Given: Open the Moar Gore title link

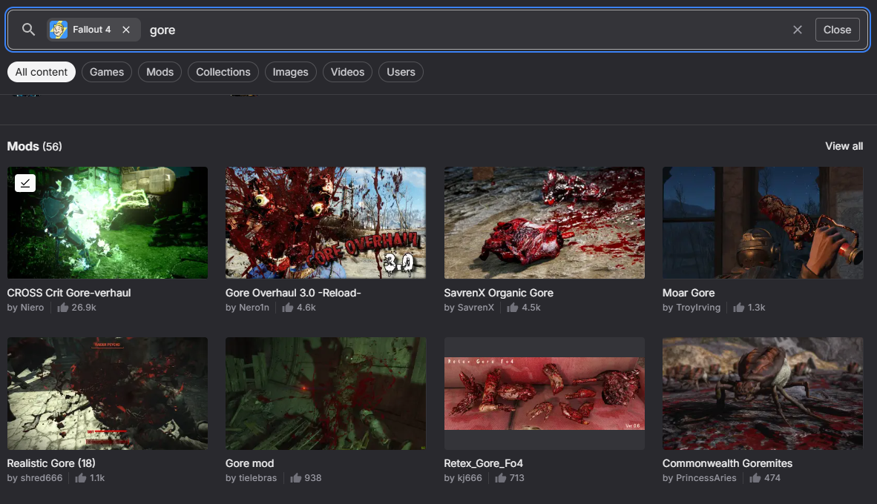Looking at the screenshot, I should (689, 293).
